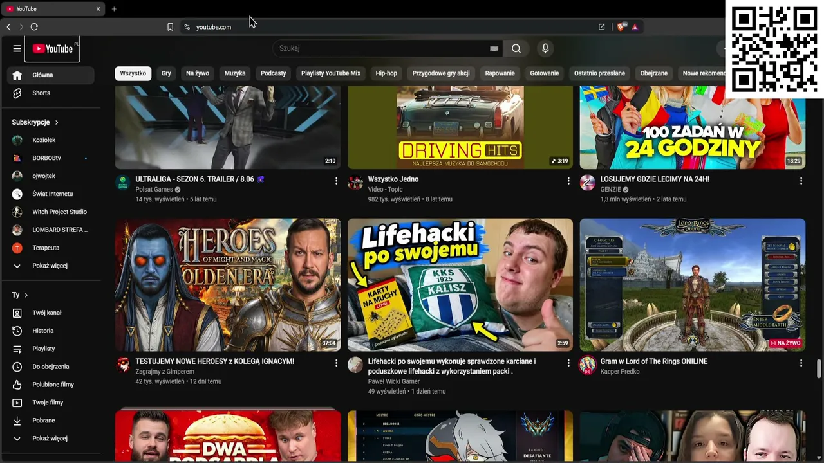Image resolution: width=824 pixels, height=463 pixels.
Task: Click the share icon in the address bar
Action: point(601,27)
